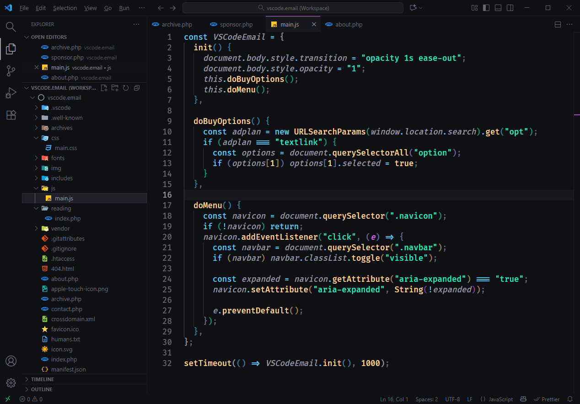The width and height of the screenshot is (580, 404).
Task: Open the Run and Debug view
Action: [x=11, y=92]
